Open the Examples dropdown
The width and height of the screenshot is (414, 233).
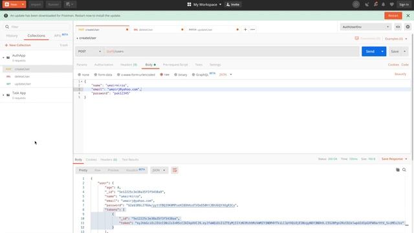[396, 39]
